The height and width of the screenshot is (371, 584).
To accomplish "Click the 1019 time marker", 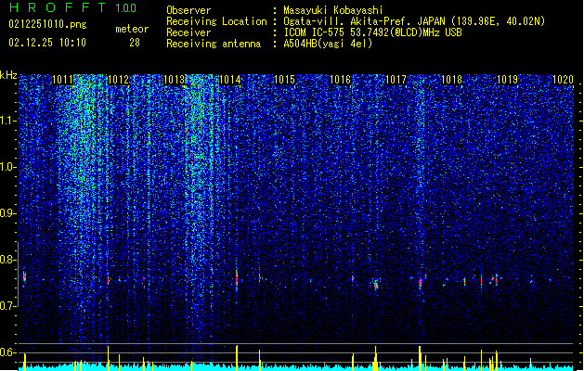I will click(x=507, y=80).
